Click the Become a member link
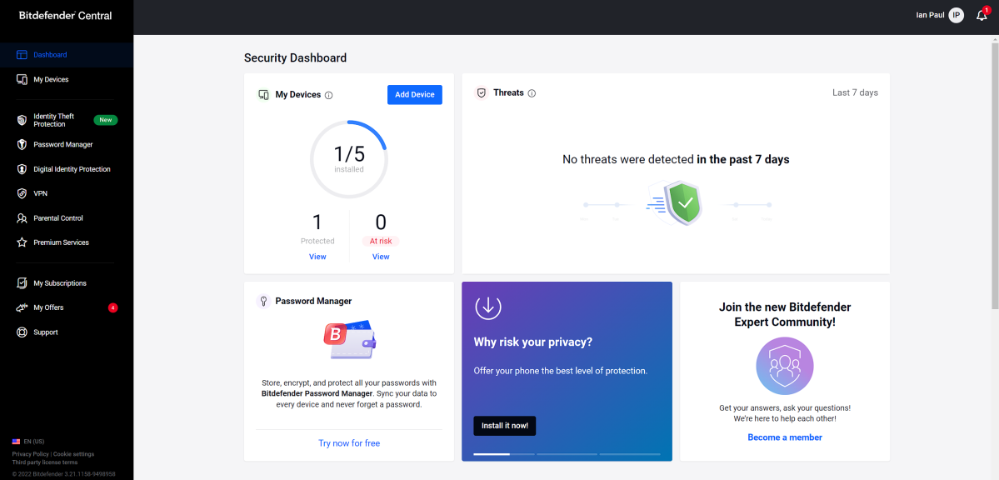 click(785, 437)
